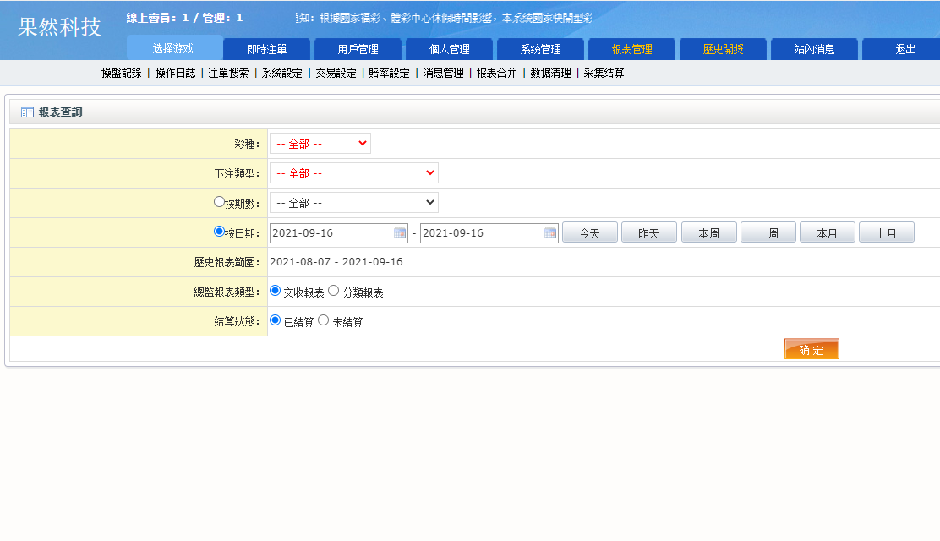
Task: Open the 數據清理 menu item
Action: tap(550, 73)
